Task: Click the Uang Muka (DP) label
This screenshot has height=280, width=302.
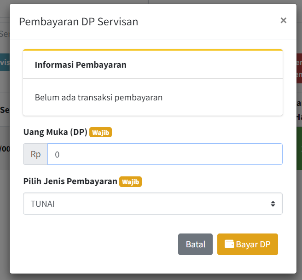Action: [x=55, y=133]
